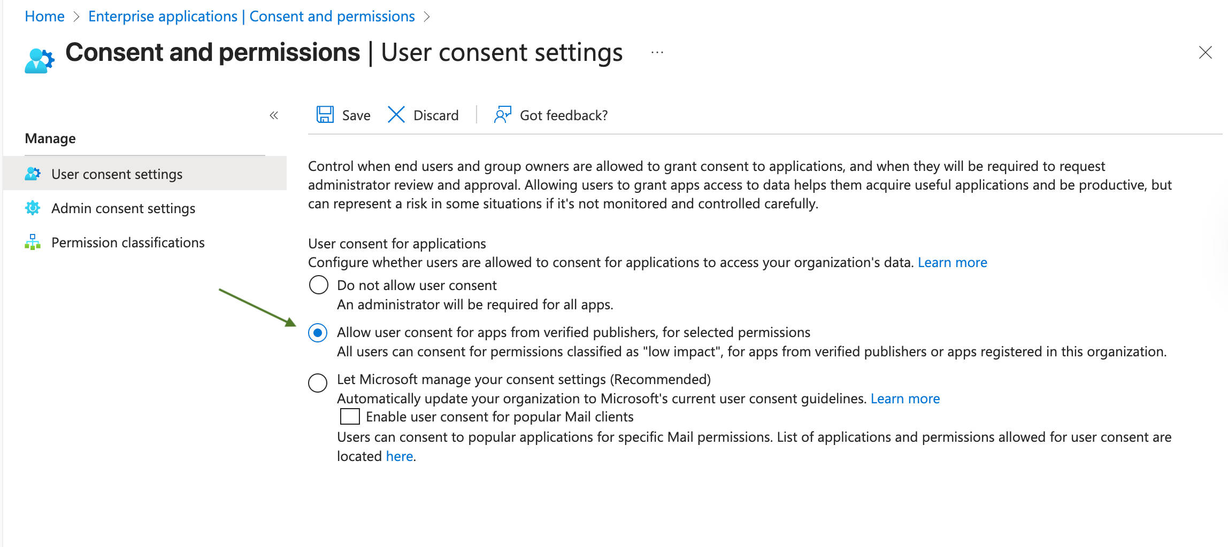
Task: Click the User consent settings sidebar icon
Action: point(33,173)
